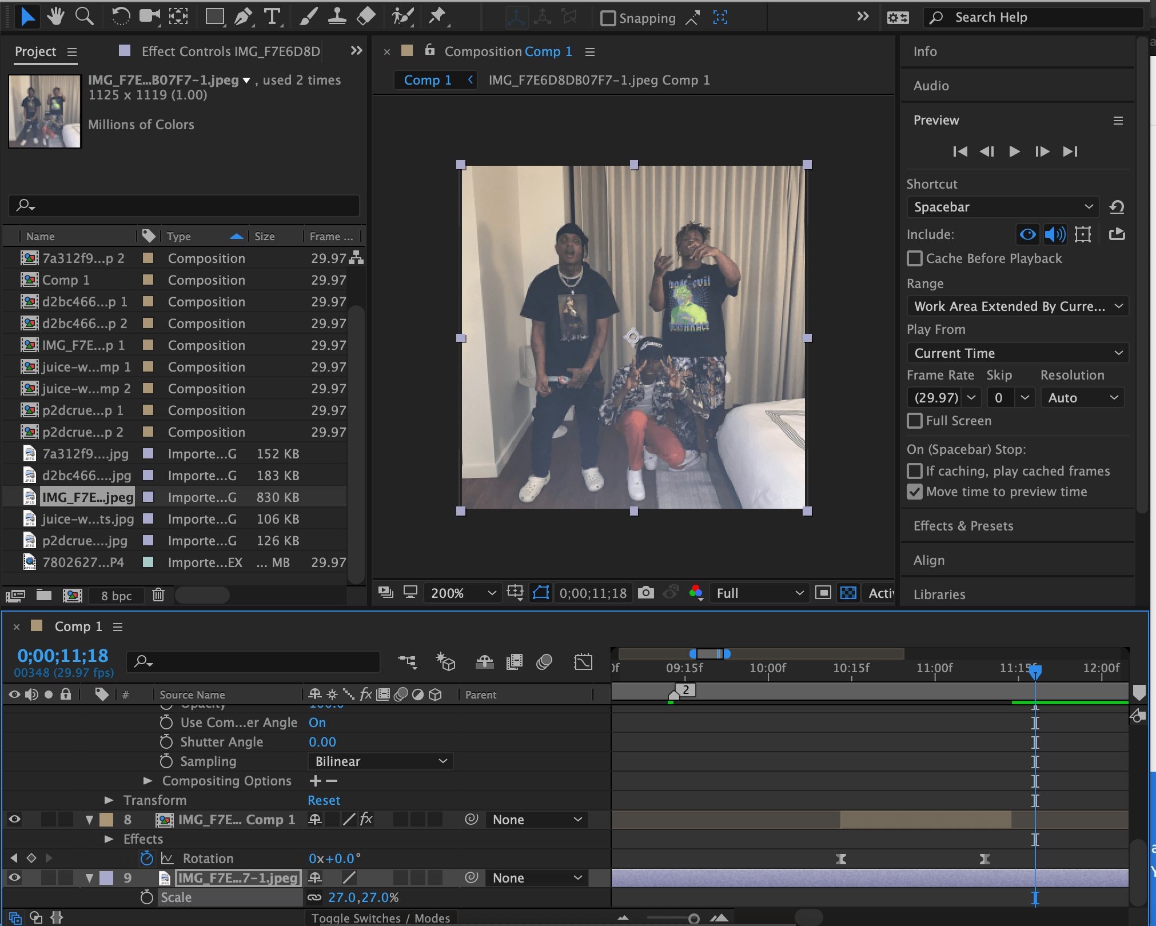Hide layer 9 IMG_F7E...7-1.jpeg with eye toggle
1156x926 pixels.
[14, 877]
